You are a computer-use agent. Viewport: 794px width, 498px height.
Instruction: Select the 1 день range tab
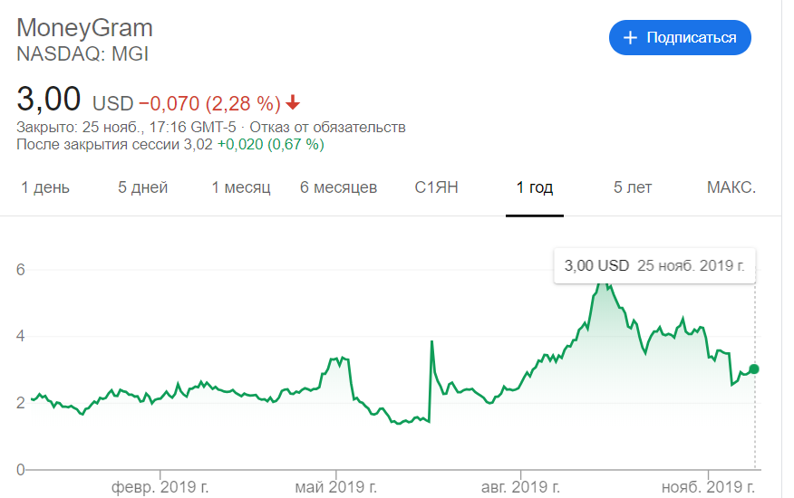tap(45, 187)
